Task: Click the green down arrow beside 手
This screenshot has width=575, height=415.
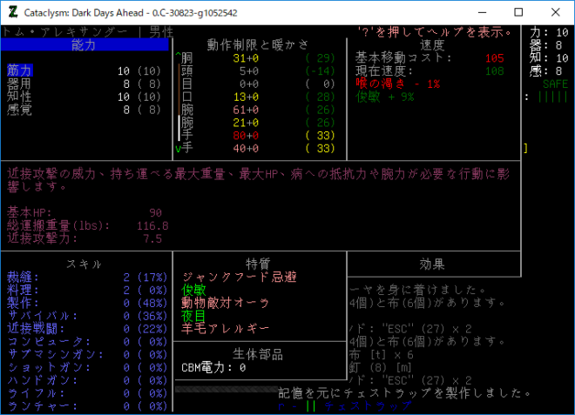Action: coord(178,149)
